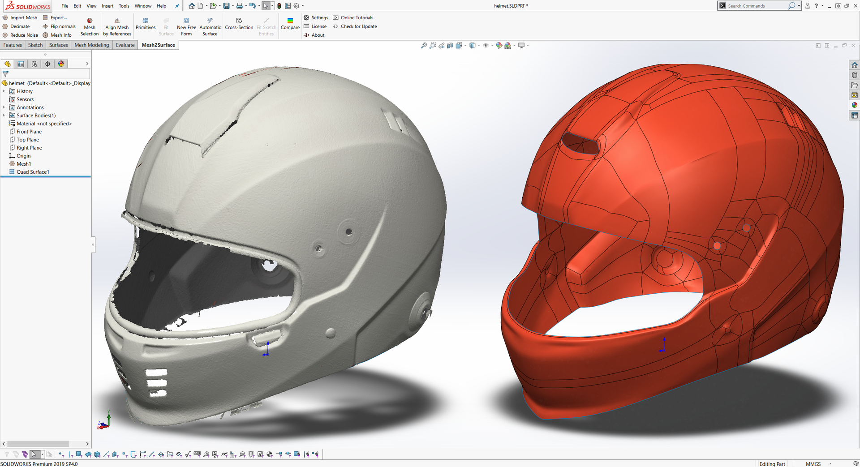Click the Align Mesh by References tool
860x467 pixels.
(117, 26)
